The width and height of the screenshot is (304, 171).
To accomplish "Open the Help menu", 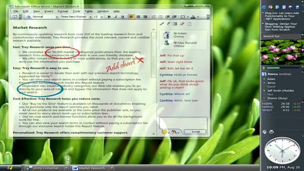I will 116,11.
